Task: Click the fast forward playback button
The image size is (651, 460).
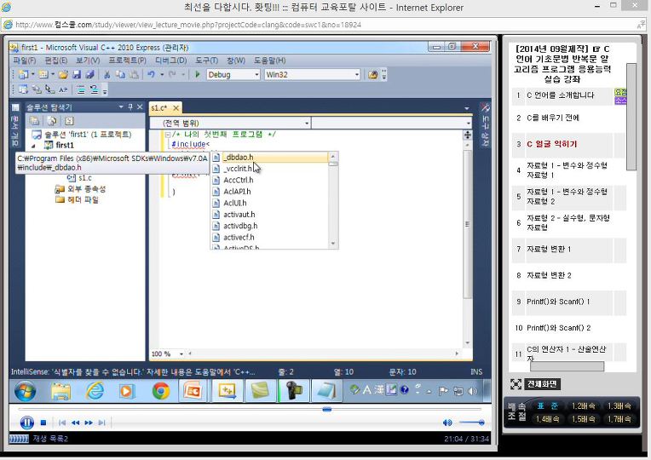Action: 89,423
